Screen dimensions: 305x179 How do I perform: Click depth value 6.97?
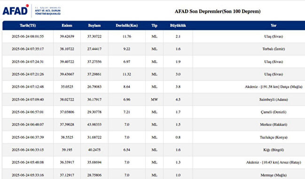127,62
